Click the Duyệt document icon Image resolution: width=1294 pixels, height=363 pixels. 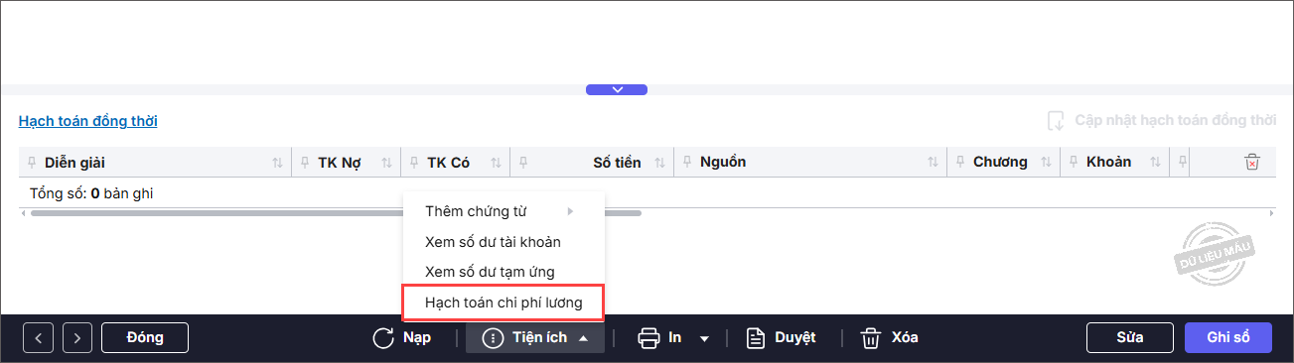[x=756, y=338]
